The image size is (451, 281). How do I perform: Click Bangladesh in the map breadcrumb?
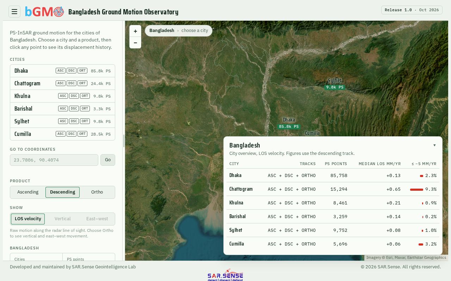162,31
